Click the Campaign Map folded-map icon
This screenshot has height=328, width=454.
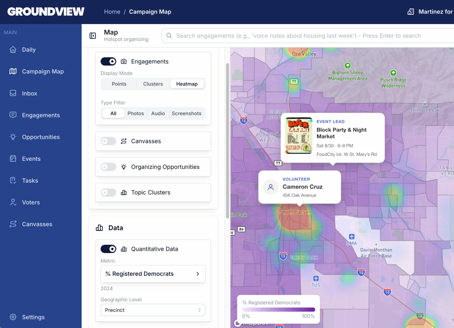coord(13,71)
